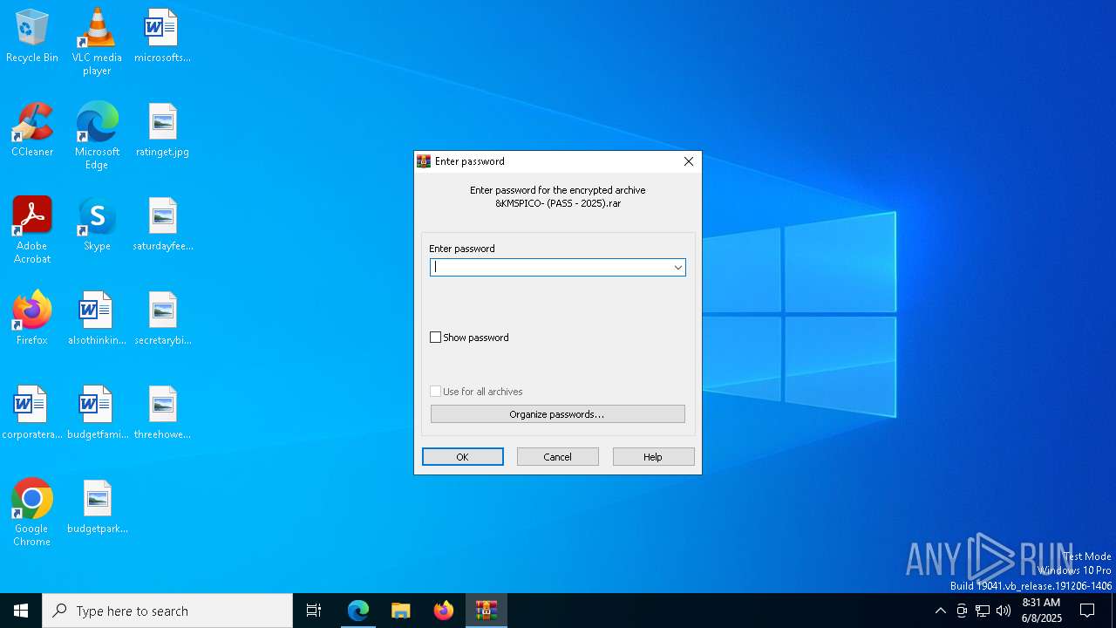This screenshot has width=1116, height=628.
Task: Expand the password history dropdown arrow
Action: (677, 268)
